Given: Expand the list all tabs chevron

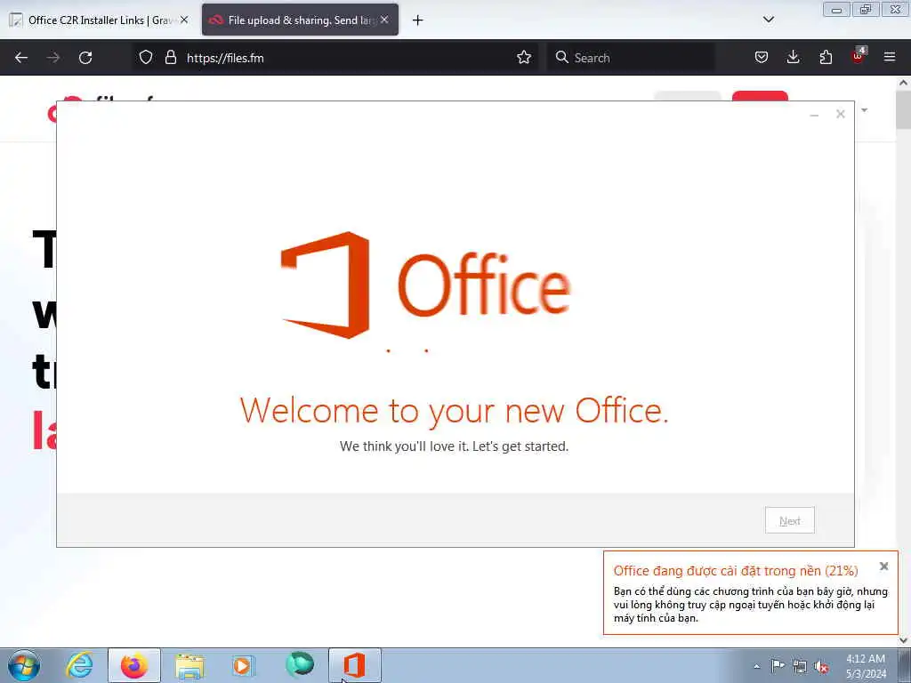Looking at the screenshot, I should tap(769, 20).
